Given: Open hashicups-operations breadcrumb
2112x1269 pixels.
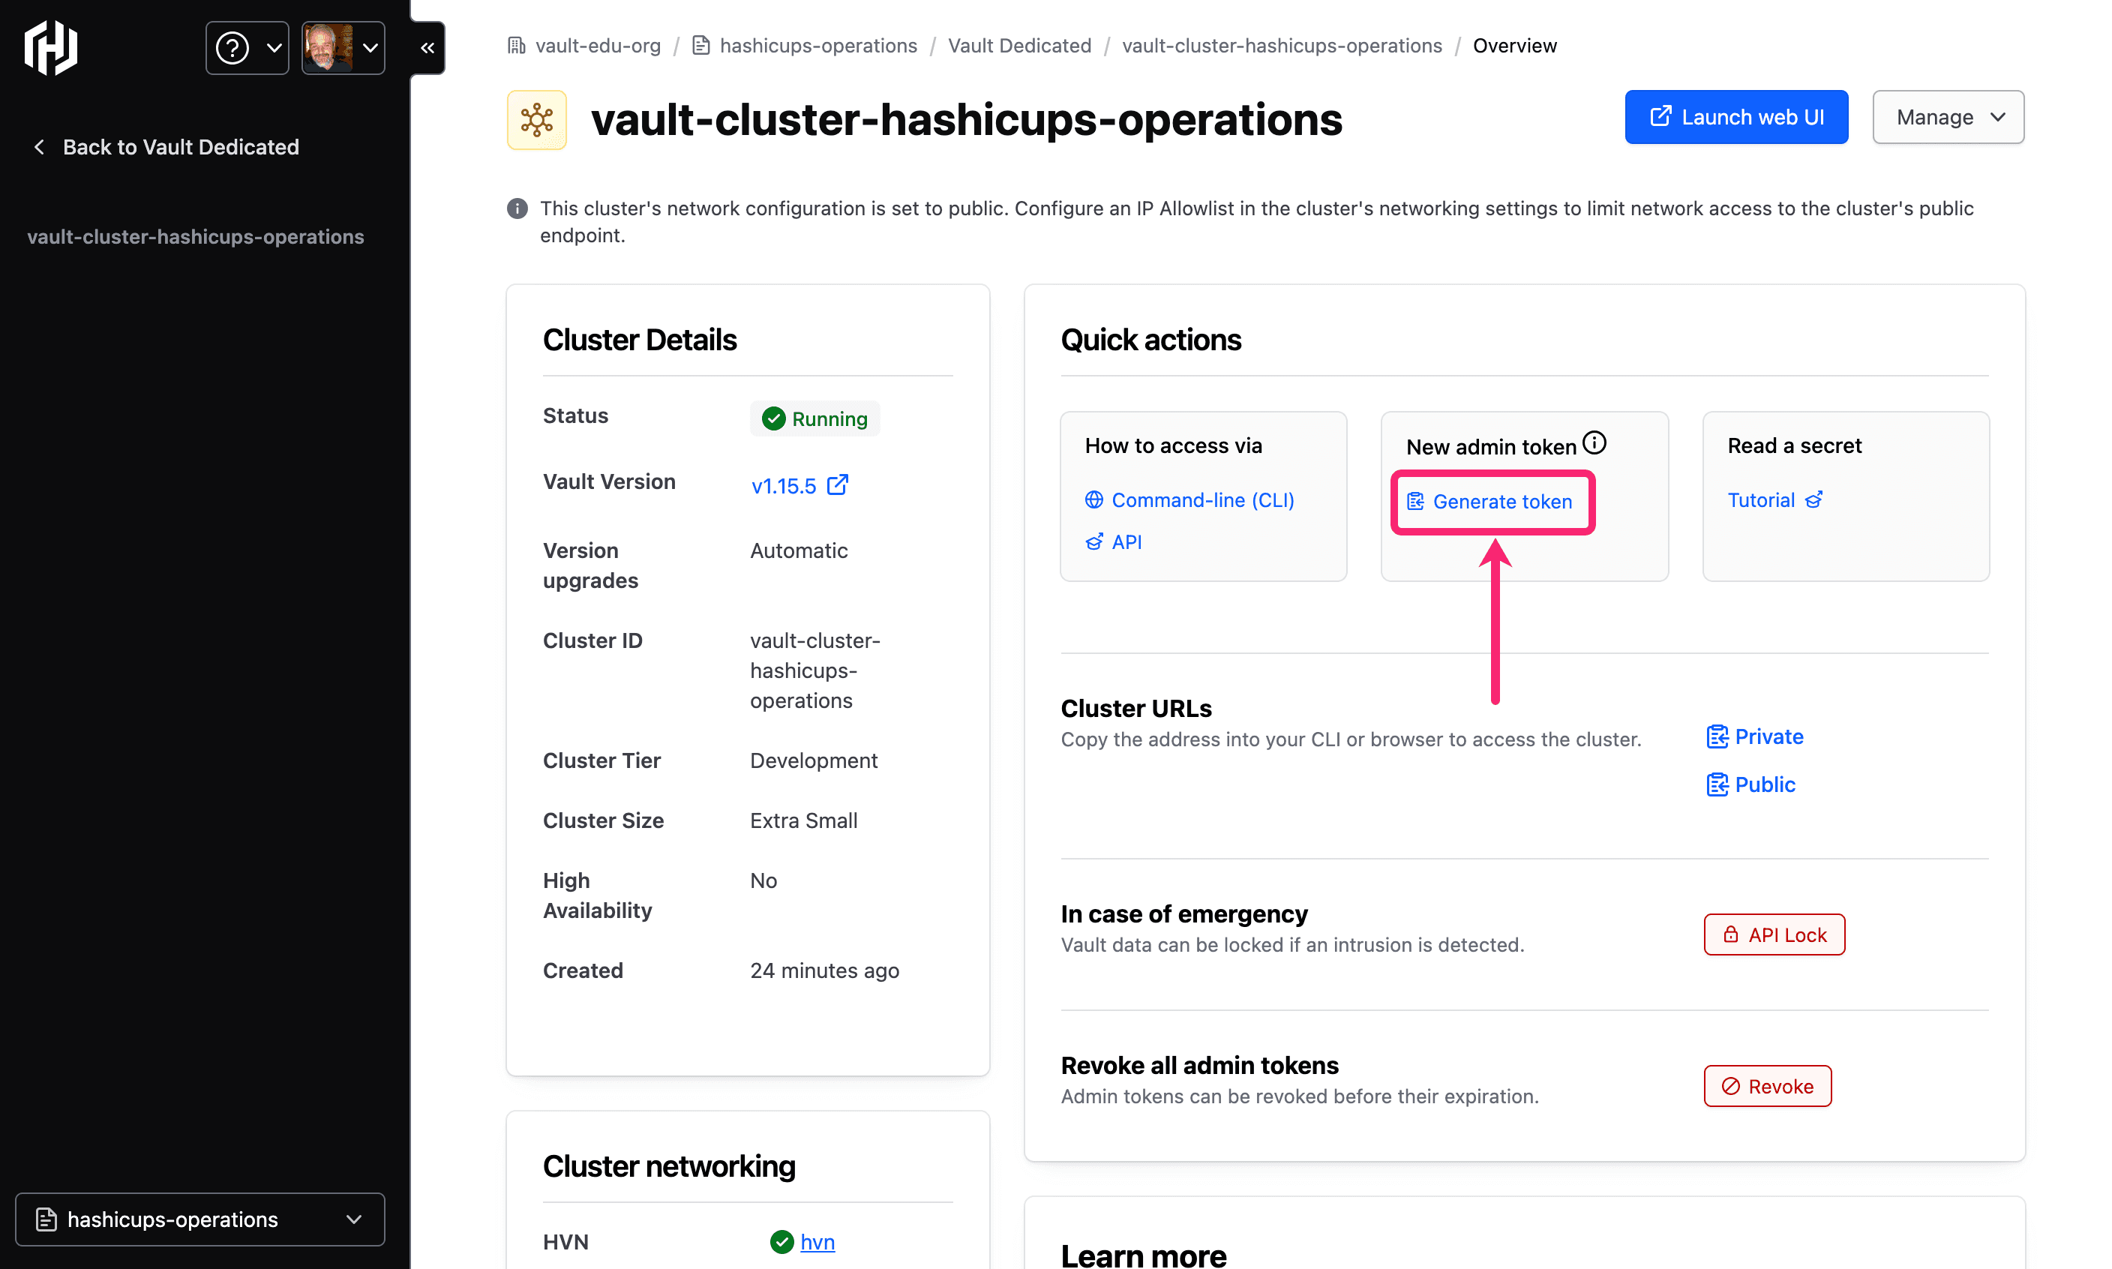Looking at the screenshot, I should tap(804, 45).
